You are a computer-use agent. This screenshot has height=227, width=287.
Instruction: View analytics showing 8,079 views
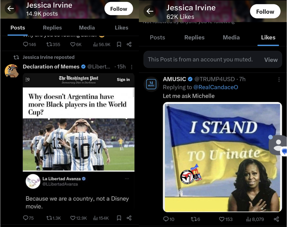pos(255,219)
